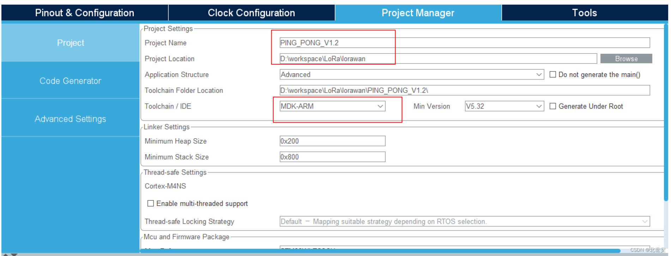
Task: Open the Clock Configuration tab
Action: [x=251, y=13]
